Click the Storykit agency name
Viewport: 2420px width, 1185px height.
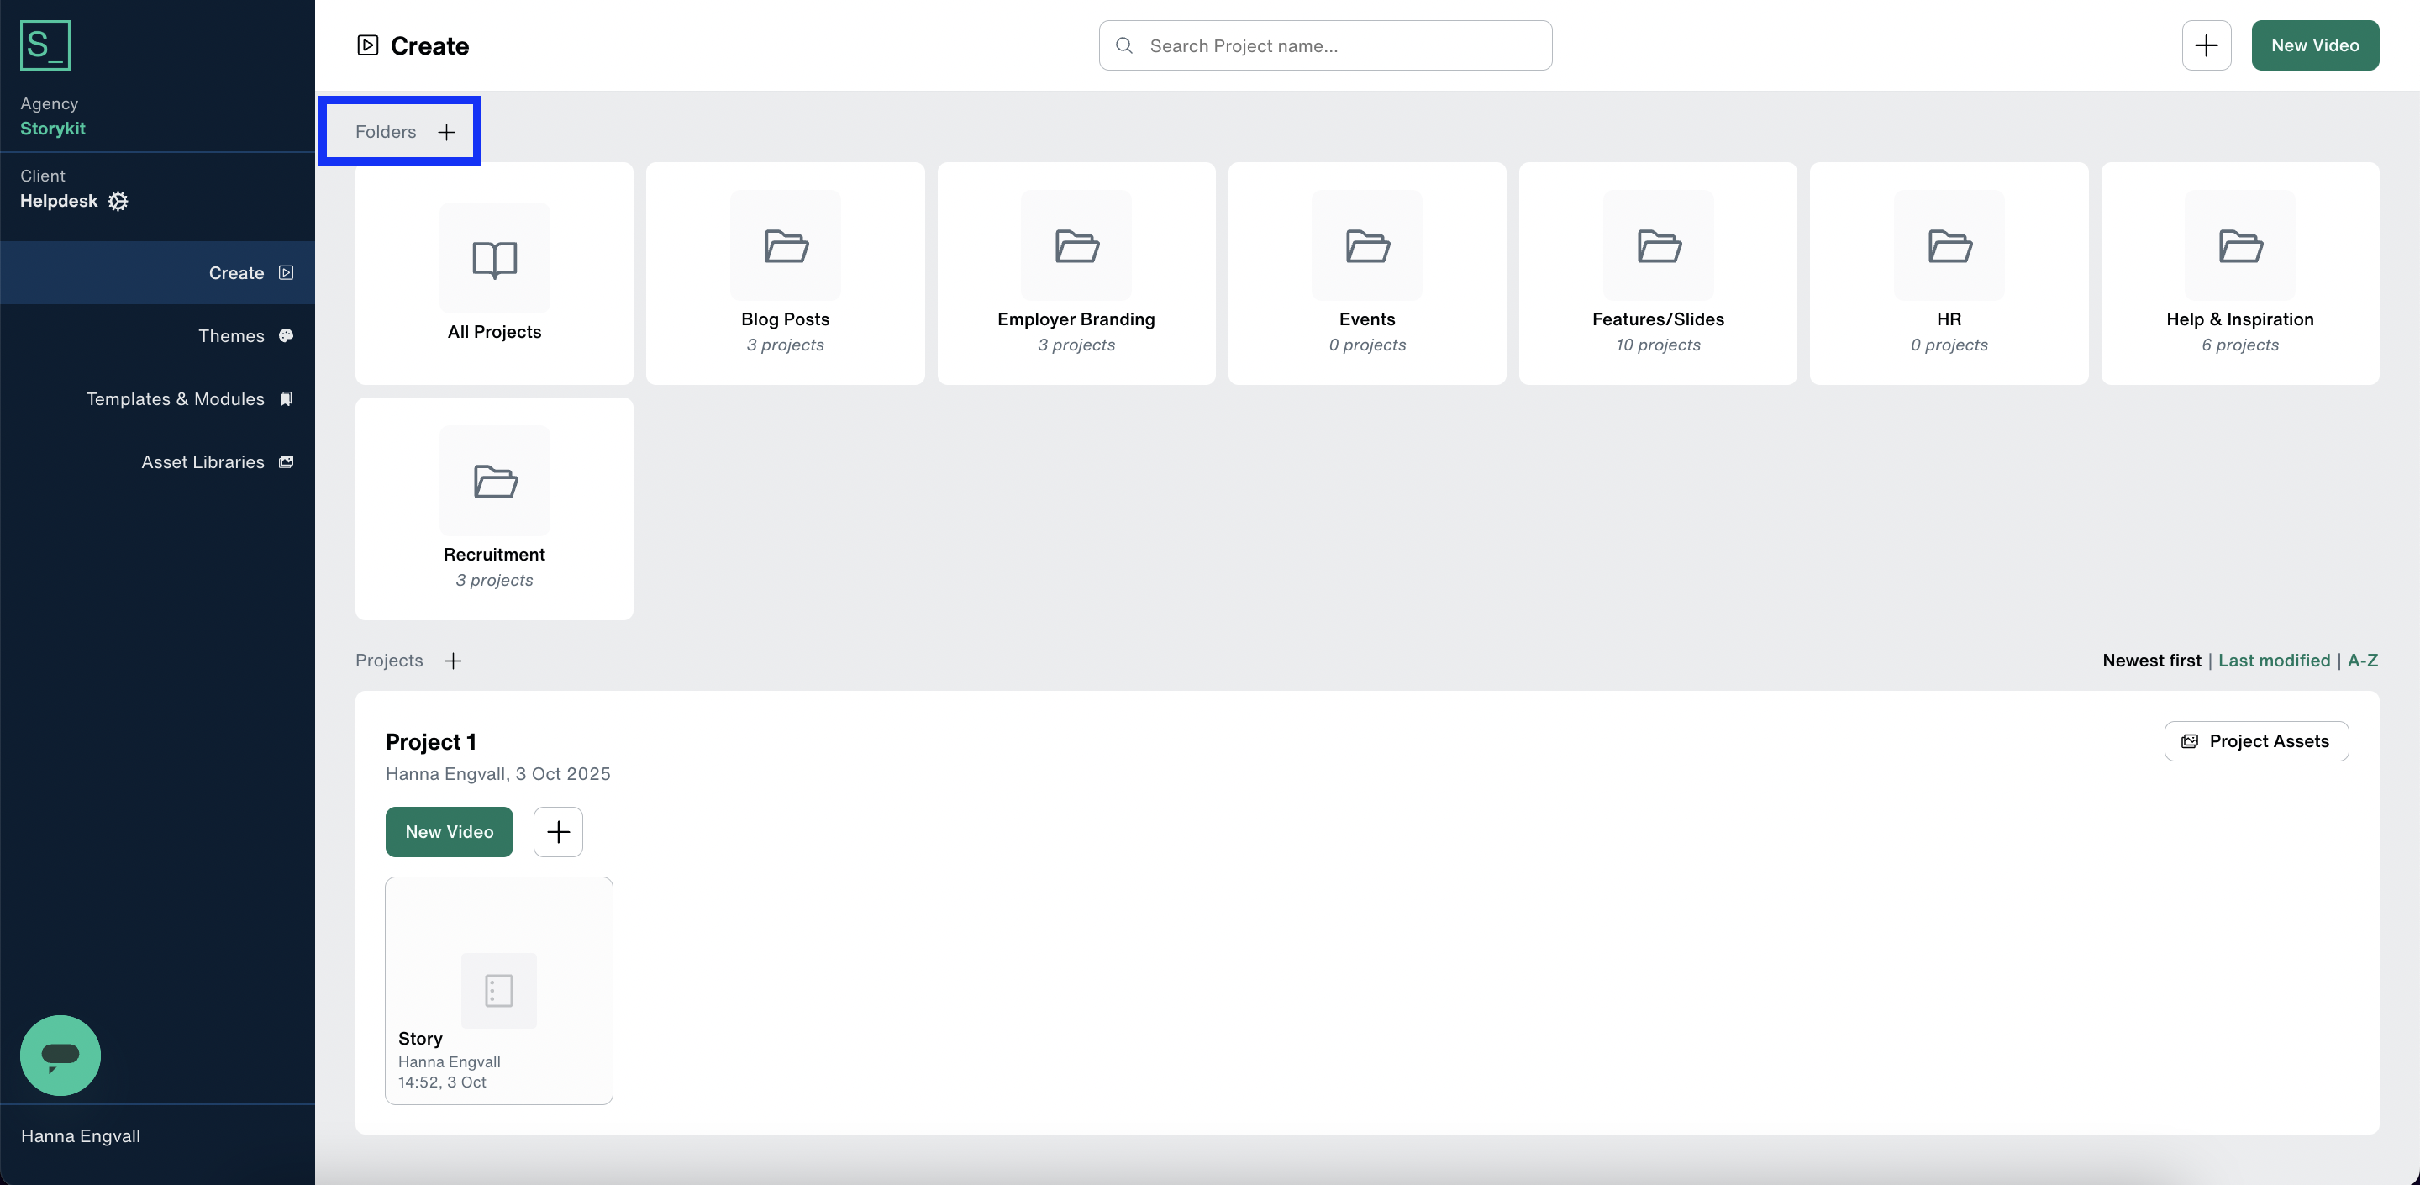53,129
